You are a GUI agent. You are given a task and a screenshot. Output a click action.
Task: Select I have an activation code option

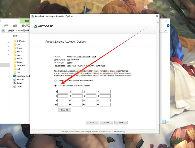coord(56,86)
